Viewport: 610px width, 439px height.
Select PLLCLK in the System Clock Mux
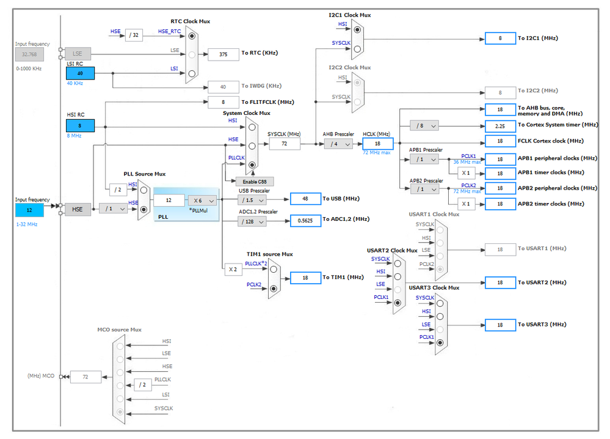252,164
